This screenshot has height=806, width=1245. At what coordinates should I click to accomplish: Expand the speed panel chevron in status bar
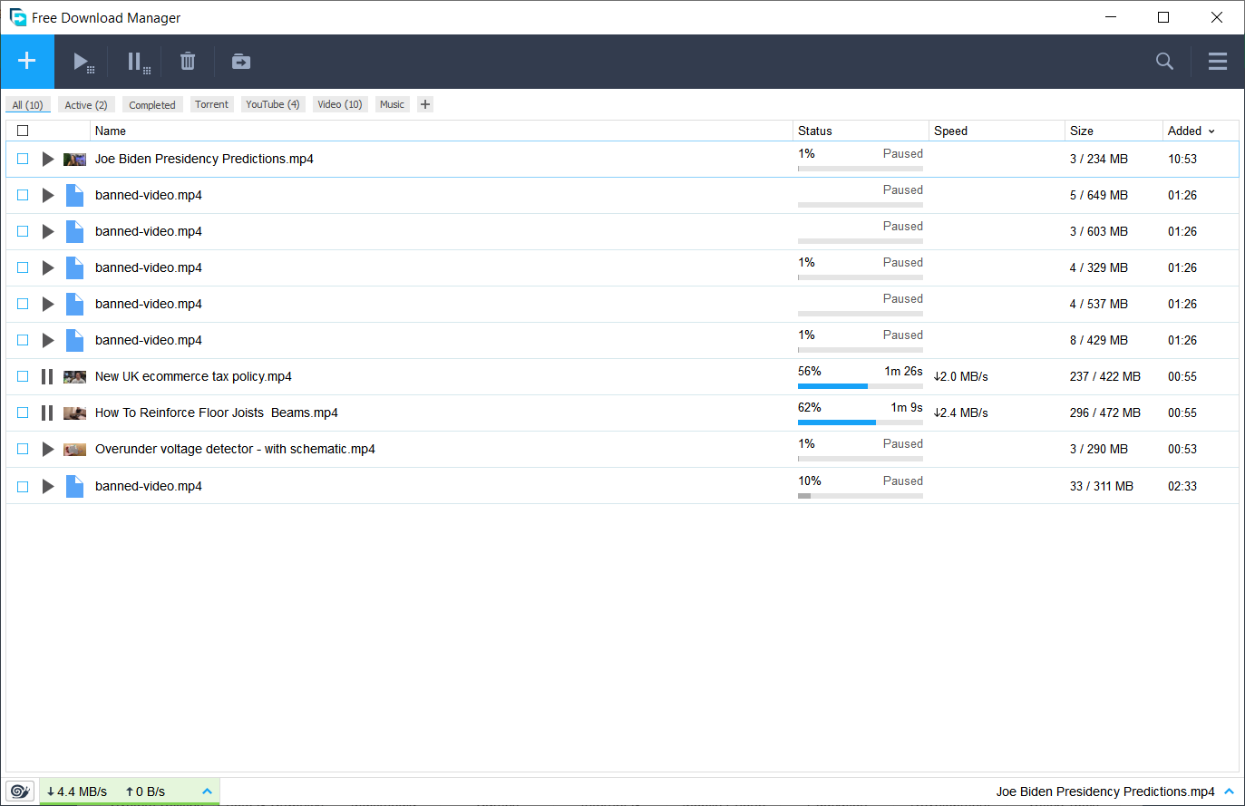[207, 791]
